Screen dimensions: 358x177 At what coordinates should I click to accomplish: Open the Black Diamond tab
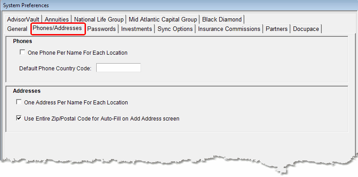(222, 19)
